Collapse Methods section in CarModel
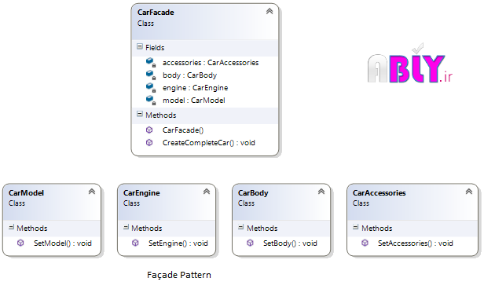The image size is (484, 289). pyautogui.click(x=12, y=227)
